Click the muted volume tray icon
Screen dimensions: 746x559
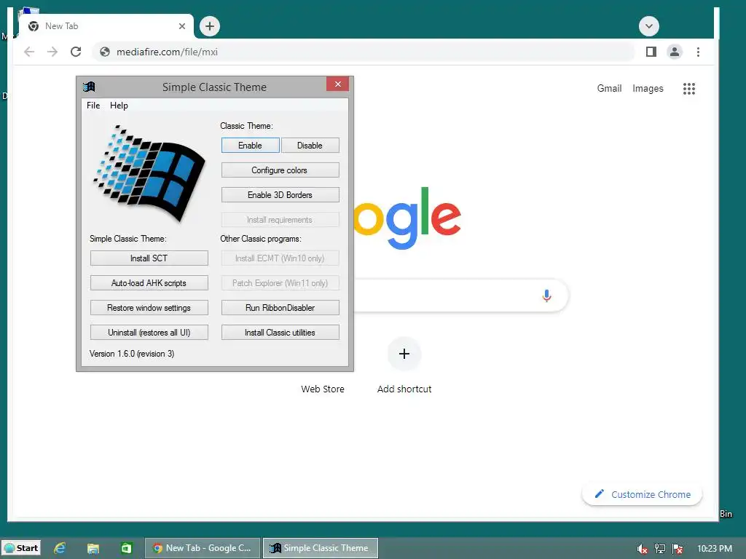tap(643, 549)
